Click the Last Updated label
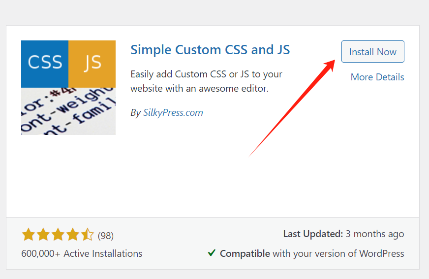This screenshot has width=429, height=279. [x=312, y=234]
